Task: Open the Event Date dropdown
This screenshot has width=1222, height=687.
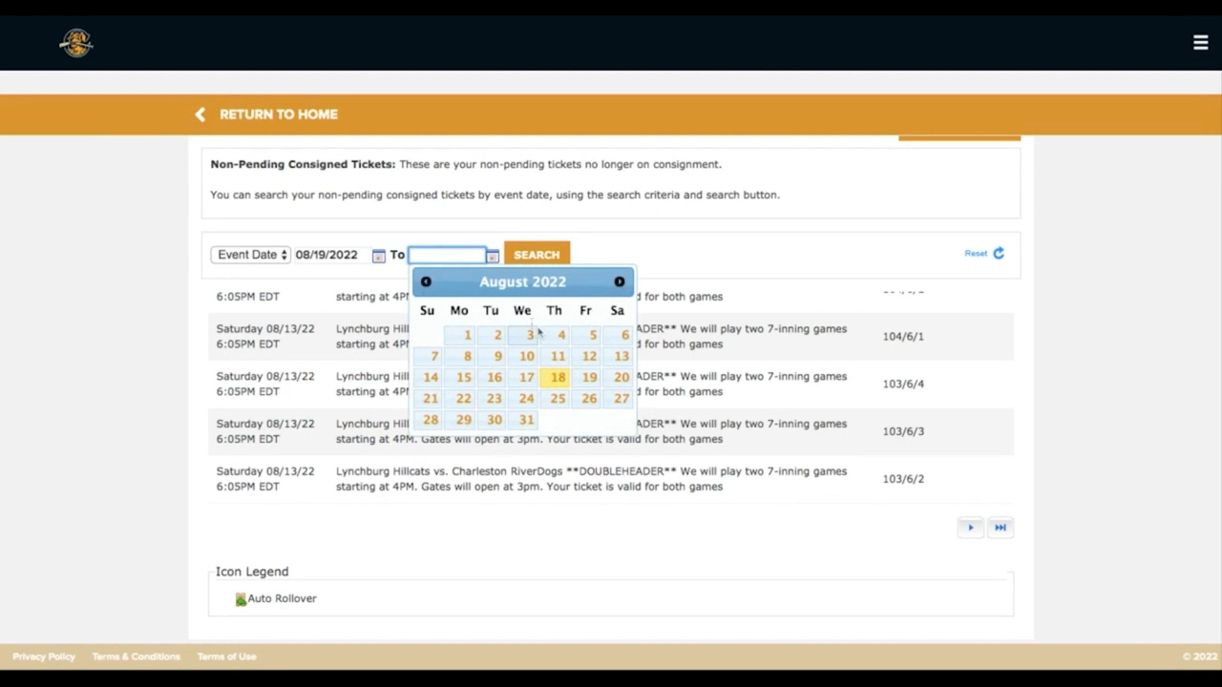Action: 251,254
